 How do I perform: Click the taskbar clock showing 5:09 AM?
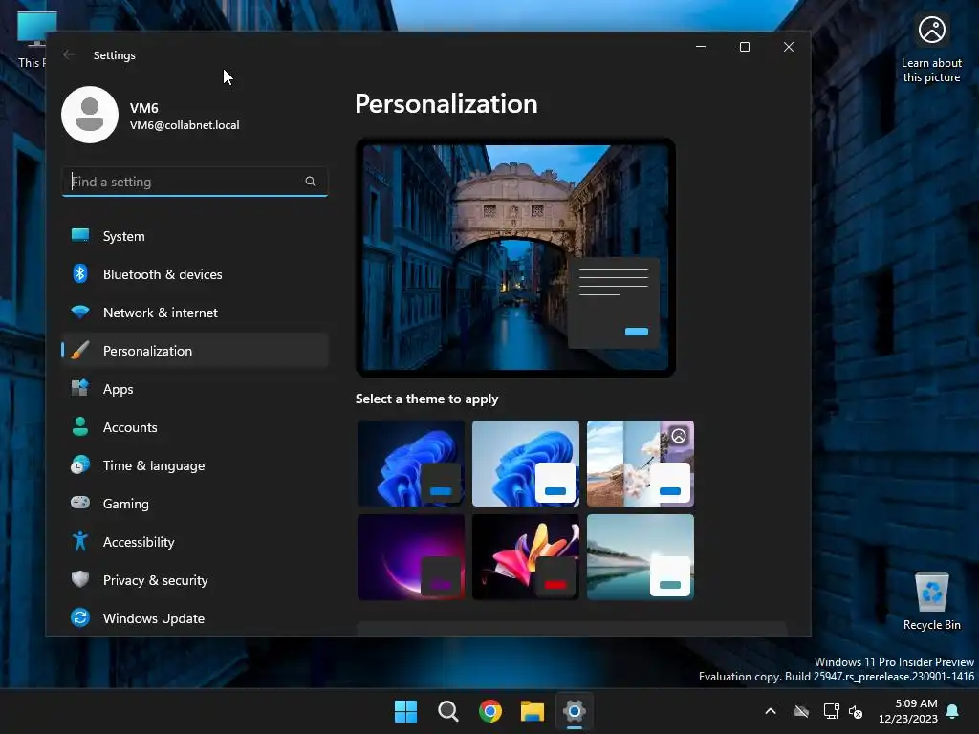[916, 703]
